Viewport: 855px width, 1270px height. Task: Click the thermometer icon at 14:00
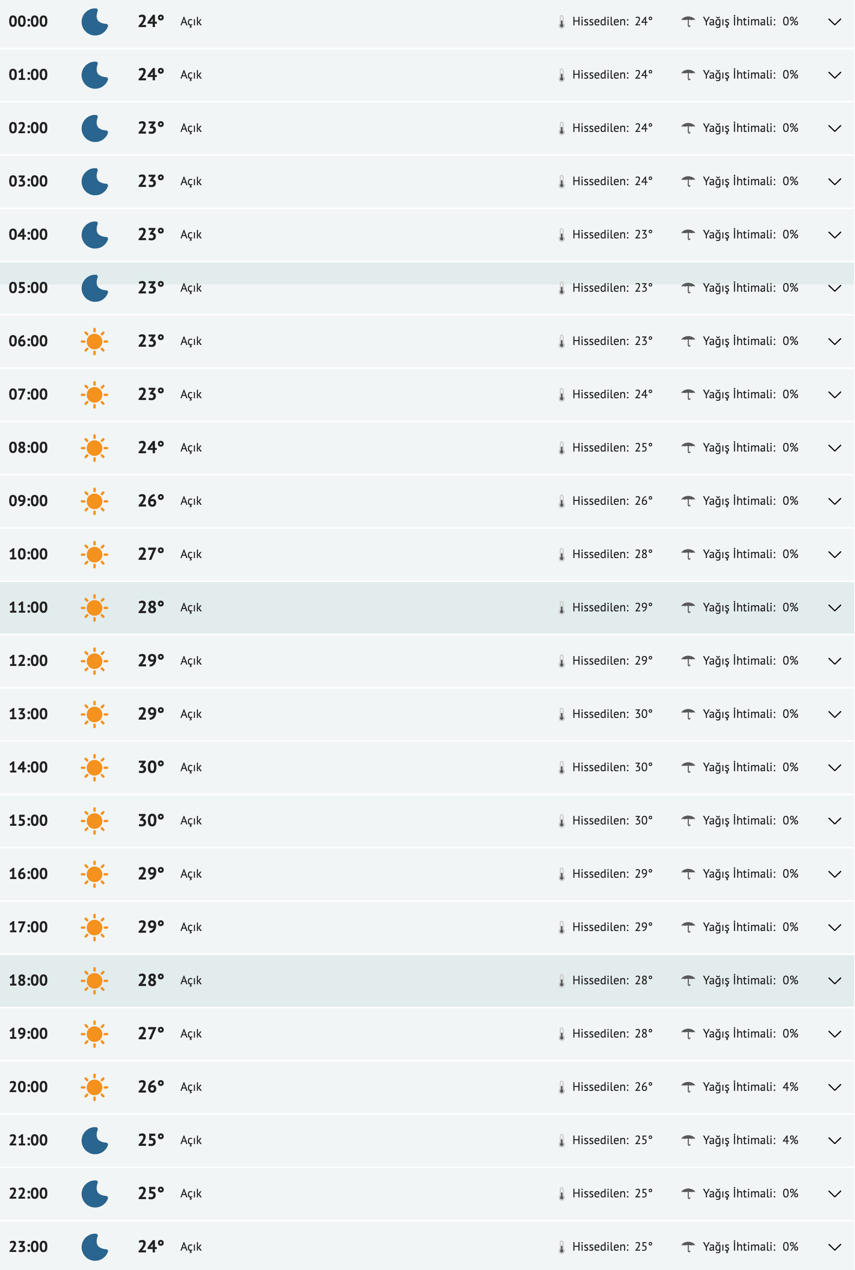[562, 768]
